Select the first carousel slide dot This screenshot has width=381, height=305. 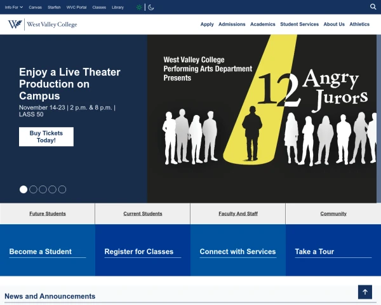tap(23, 189)
